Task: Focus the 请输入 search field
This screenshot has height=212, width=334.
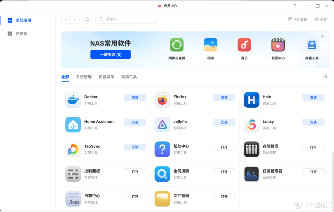Action: (x=126, y=19)
